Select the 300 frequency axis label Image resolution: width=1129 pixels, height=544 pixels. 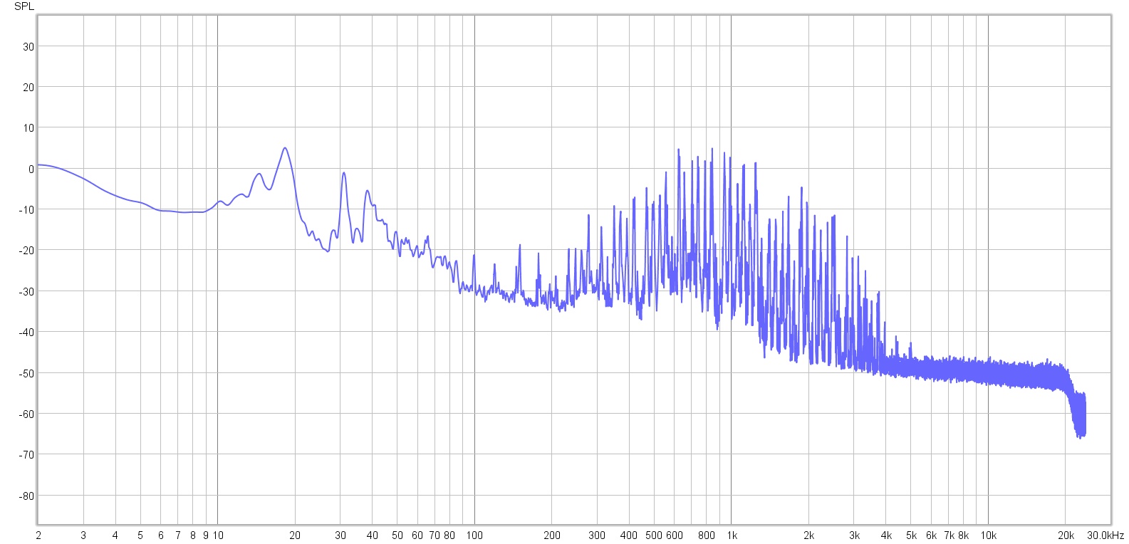point(597,535)
